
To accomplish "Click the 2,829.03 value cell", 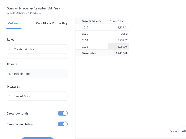I will (118, 28).
